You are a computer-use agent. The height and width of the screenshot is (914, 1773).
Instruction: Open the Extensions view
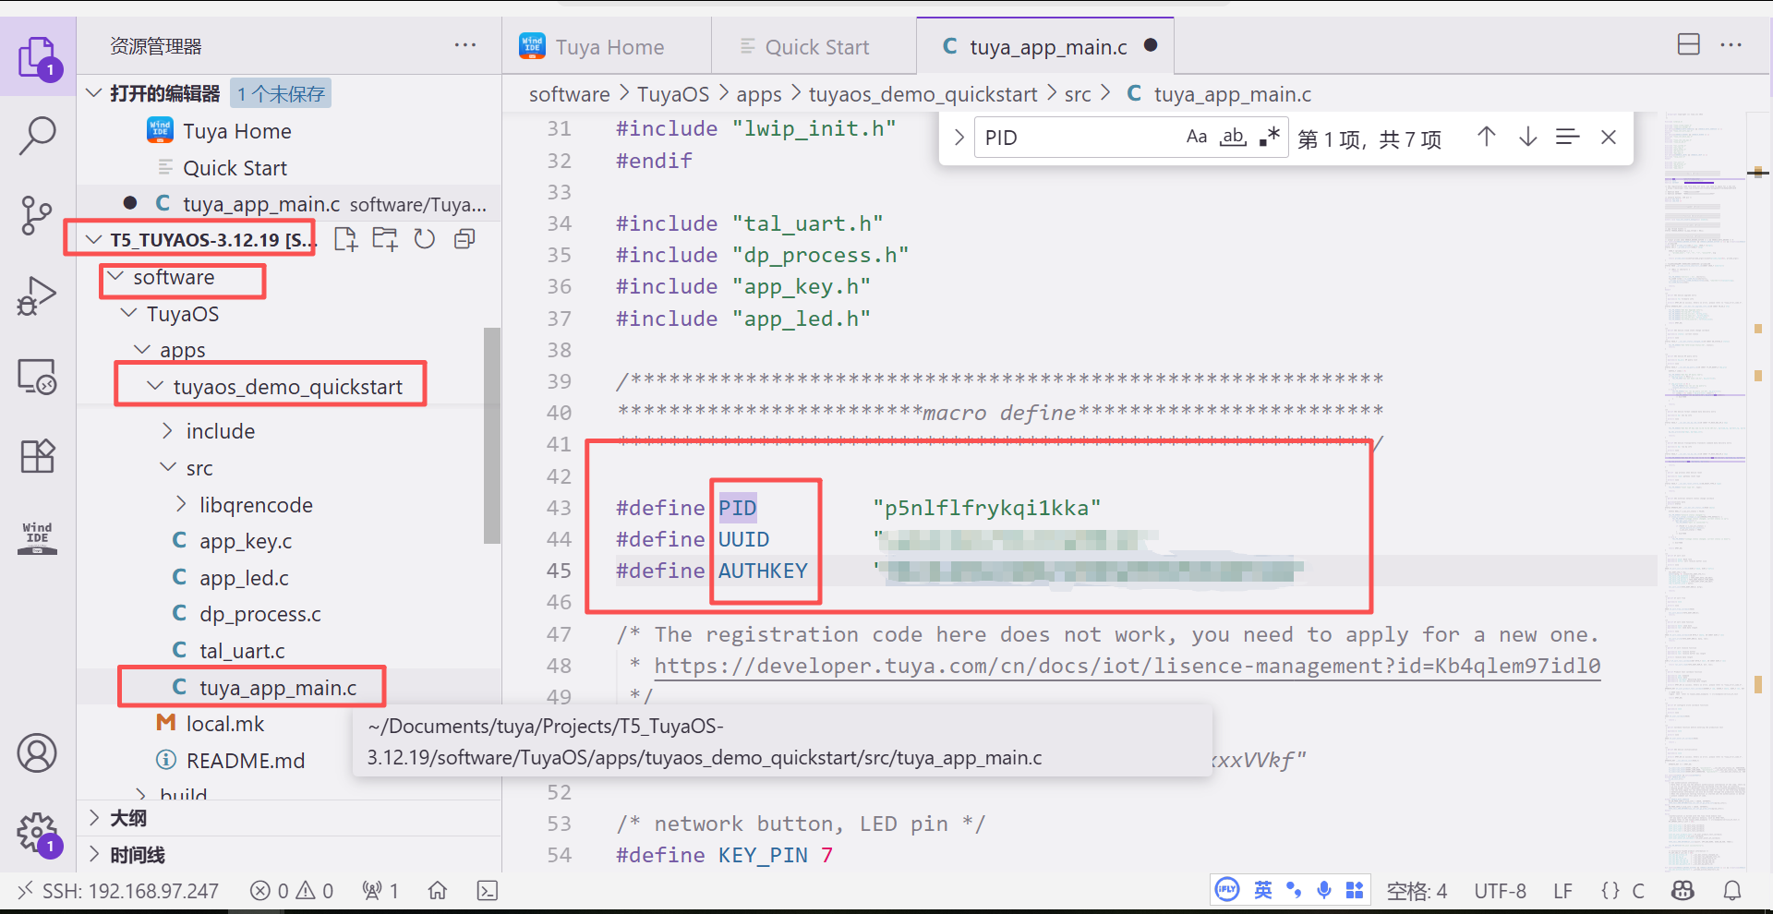[38, 456]
